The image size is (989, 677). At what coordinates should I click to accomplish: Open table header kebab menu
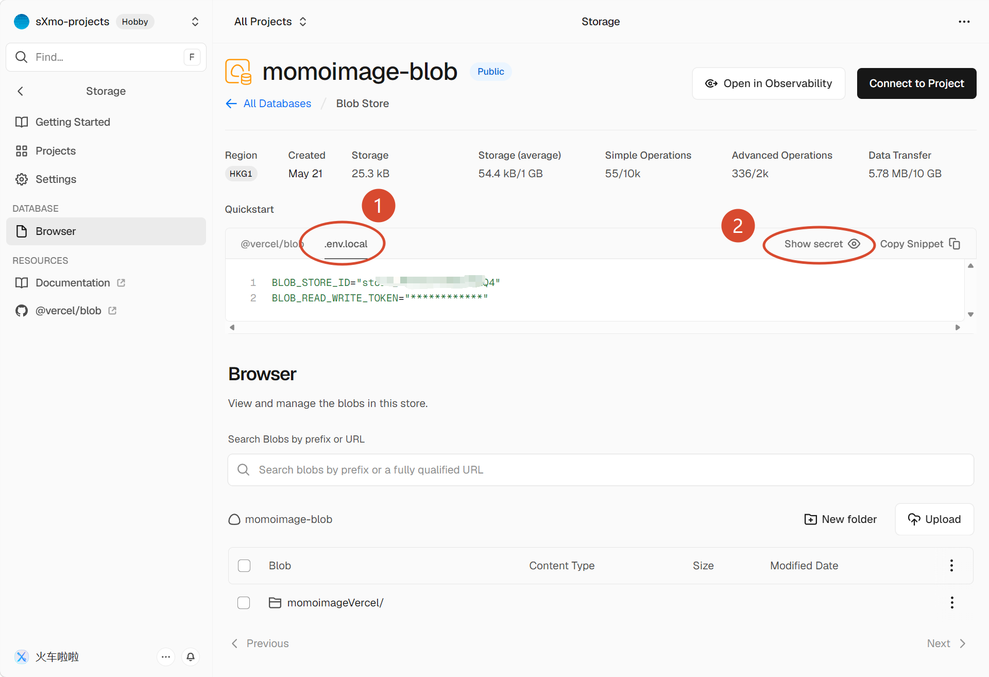click(951, 566)
